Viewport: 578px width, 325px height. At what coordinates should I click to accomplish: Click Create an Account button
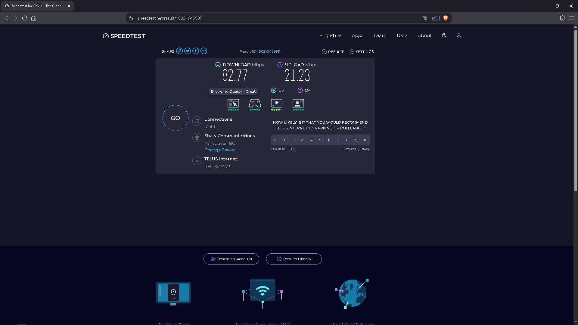[x=231, y=259]
